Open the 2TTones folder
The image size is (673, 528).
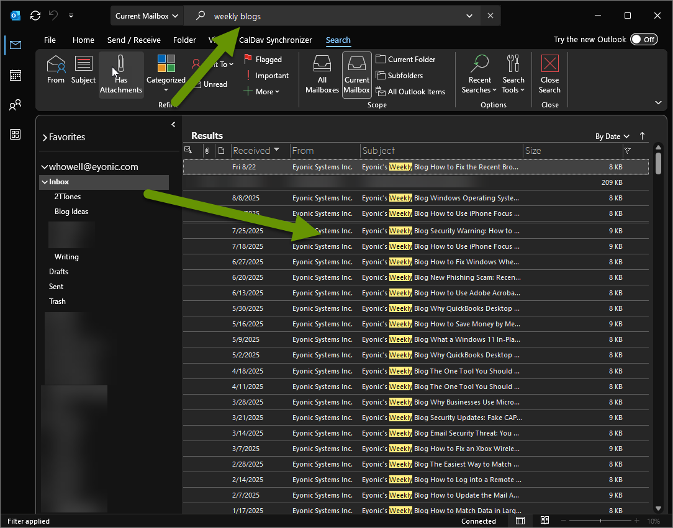[68, 197]
